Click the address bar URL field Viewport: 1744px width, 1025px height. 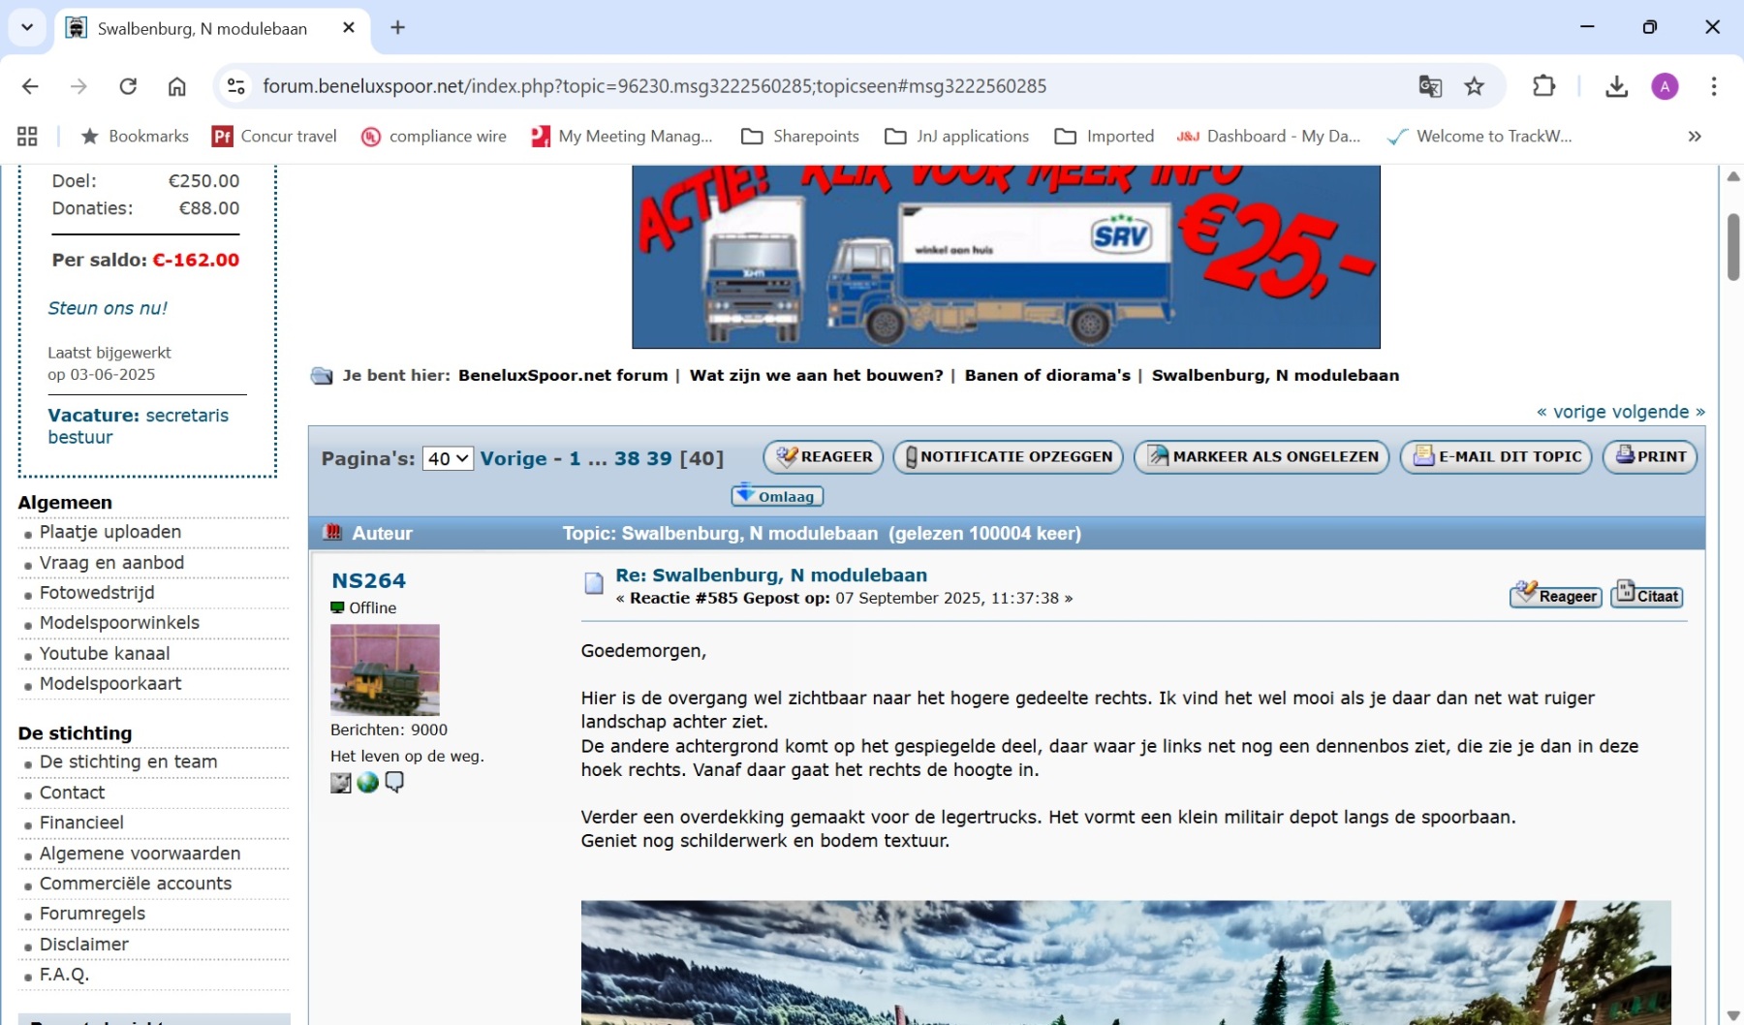[654, 86]
